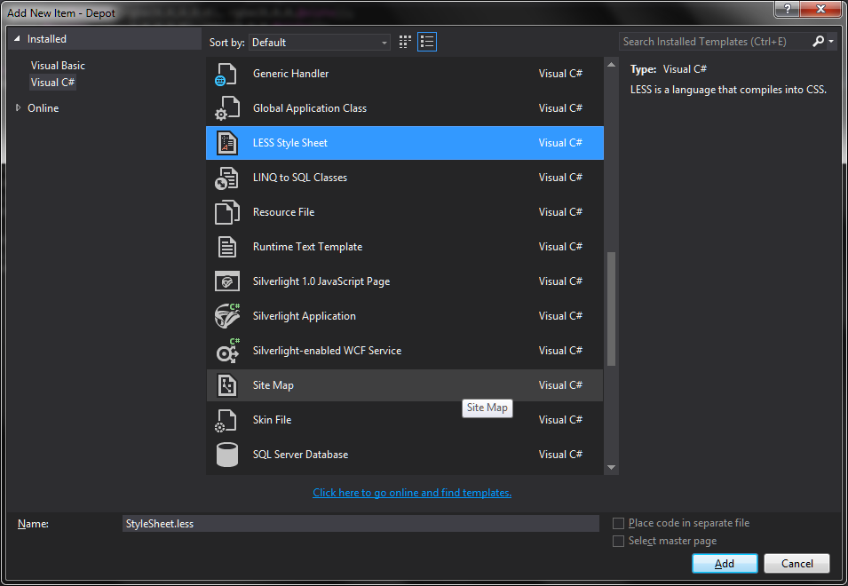The height and width of the screenshot is (586, 848).
Task: Click the template list scrollbar thumb
Action: pyautogui.click(x=611, y=308)
